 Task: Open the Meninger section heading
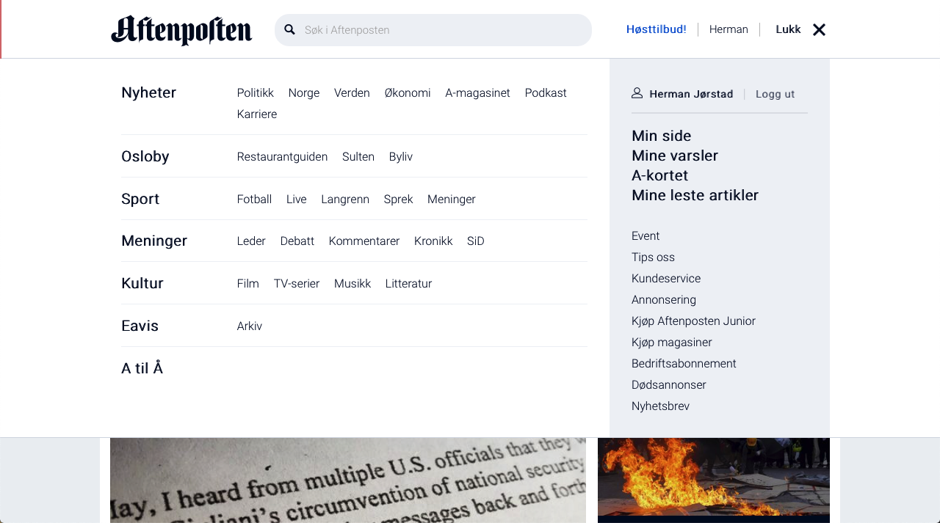(154, 241)
